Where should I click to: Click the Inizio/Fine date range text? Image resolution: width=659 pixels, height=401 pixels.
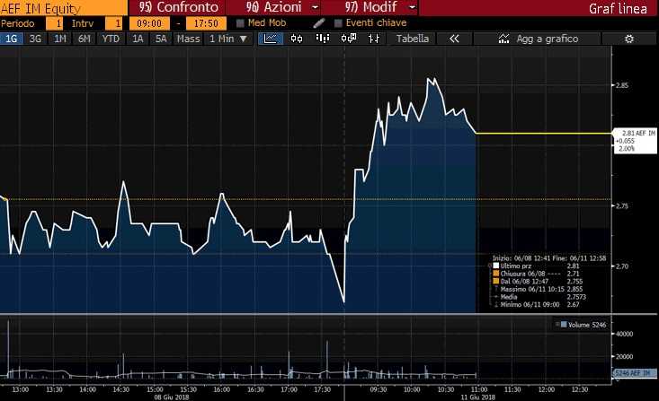pos(549,258)
